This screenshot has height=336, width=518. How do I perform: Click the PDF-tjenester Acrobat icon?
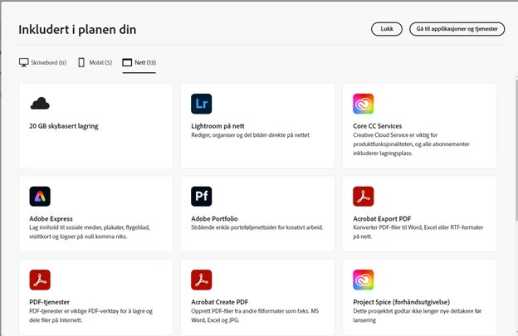[x=40, y=280]
